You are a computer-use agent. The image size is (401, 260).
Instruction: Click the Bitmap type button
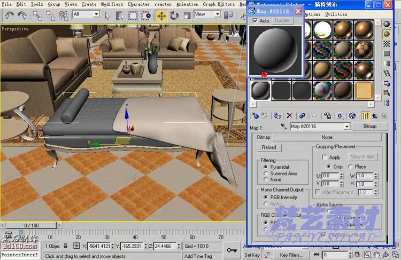pyautogui.click(x=369, y=127)
